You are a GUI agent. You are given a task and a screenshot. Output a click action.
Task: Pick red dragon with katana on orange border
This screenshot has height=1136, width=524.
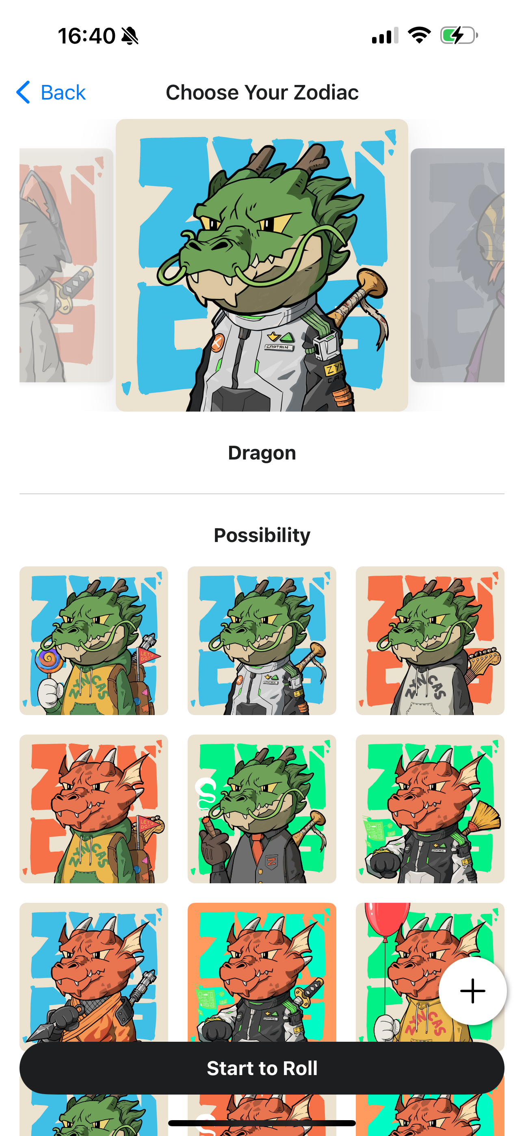click(x=262, y=972)
